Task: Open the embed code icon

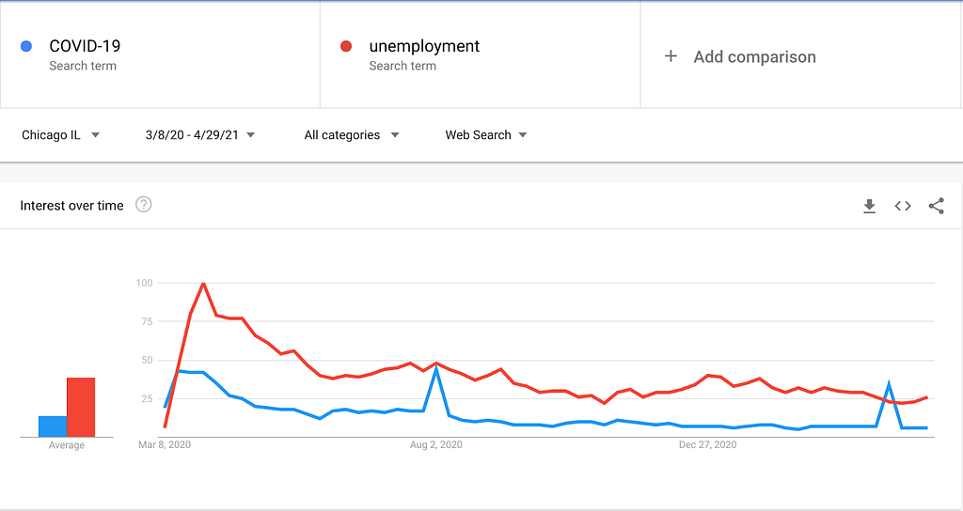Action: 903,206
